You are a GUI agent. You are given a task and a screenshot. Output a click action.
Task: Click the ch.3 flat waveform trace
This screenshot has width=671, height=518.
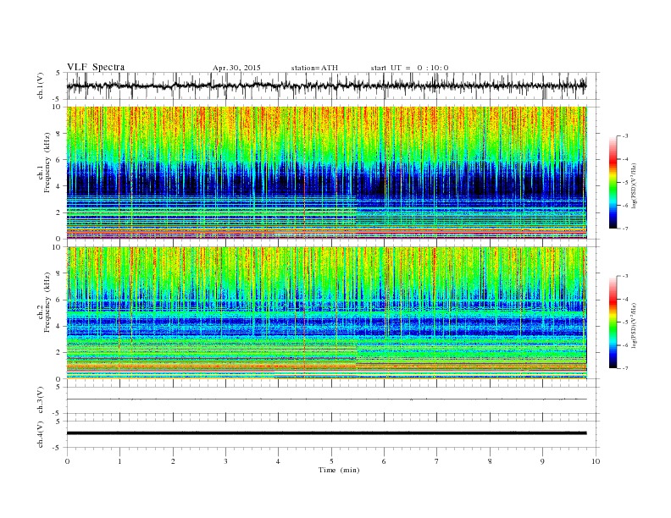326,400
